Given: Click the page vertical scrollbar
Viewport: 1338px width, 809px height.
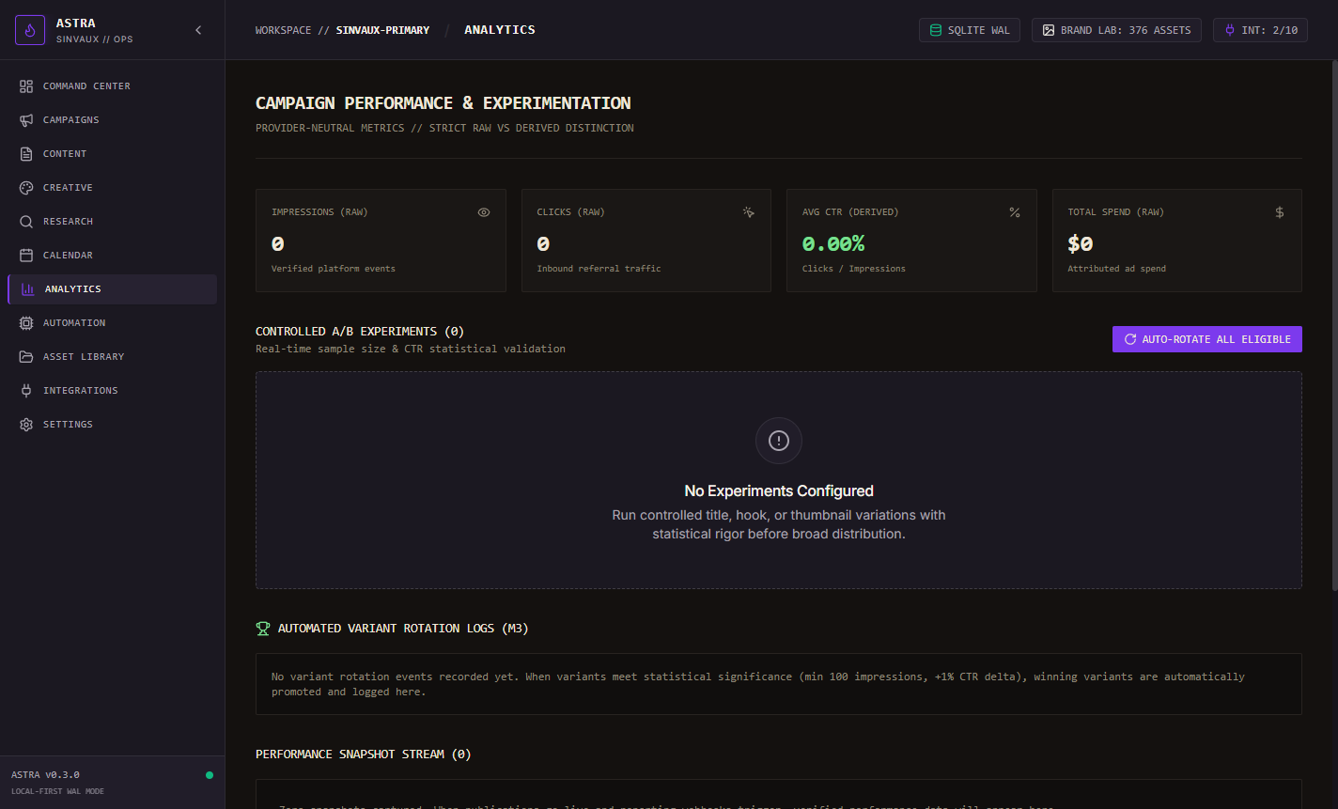Looking at the screenshot, I should click(x=1334, y=325).
